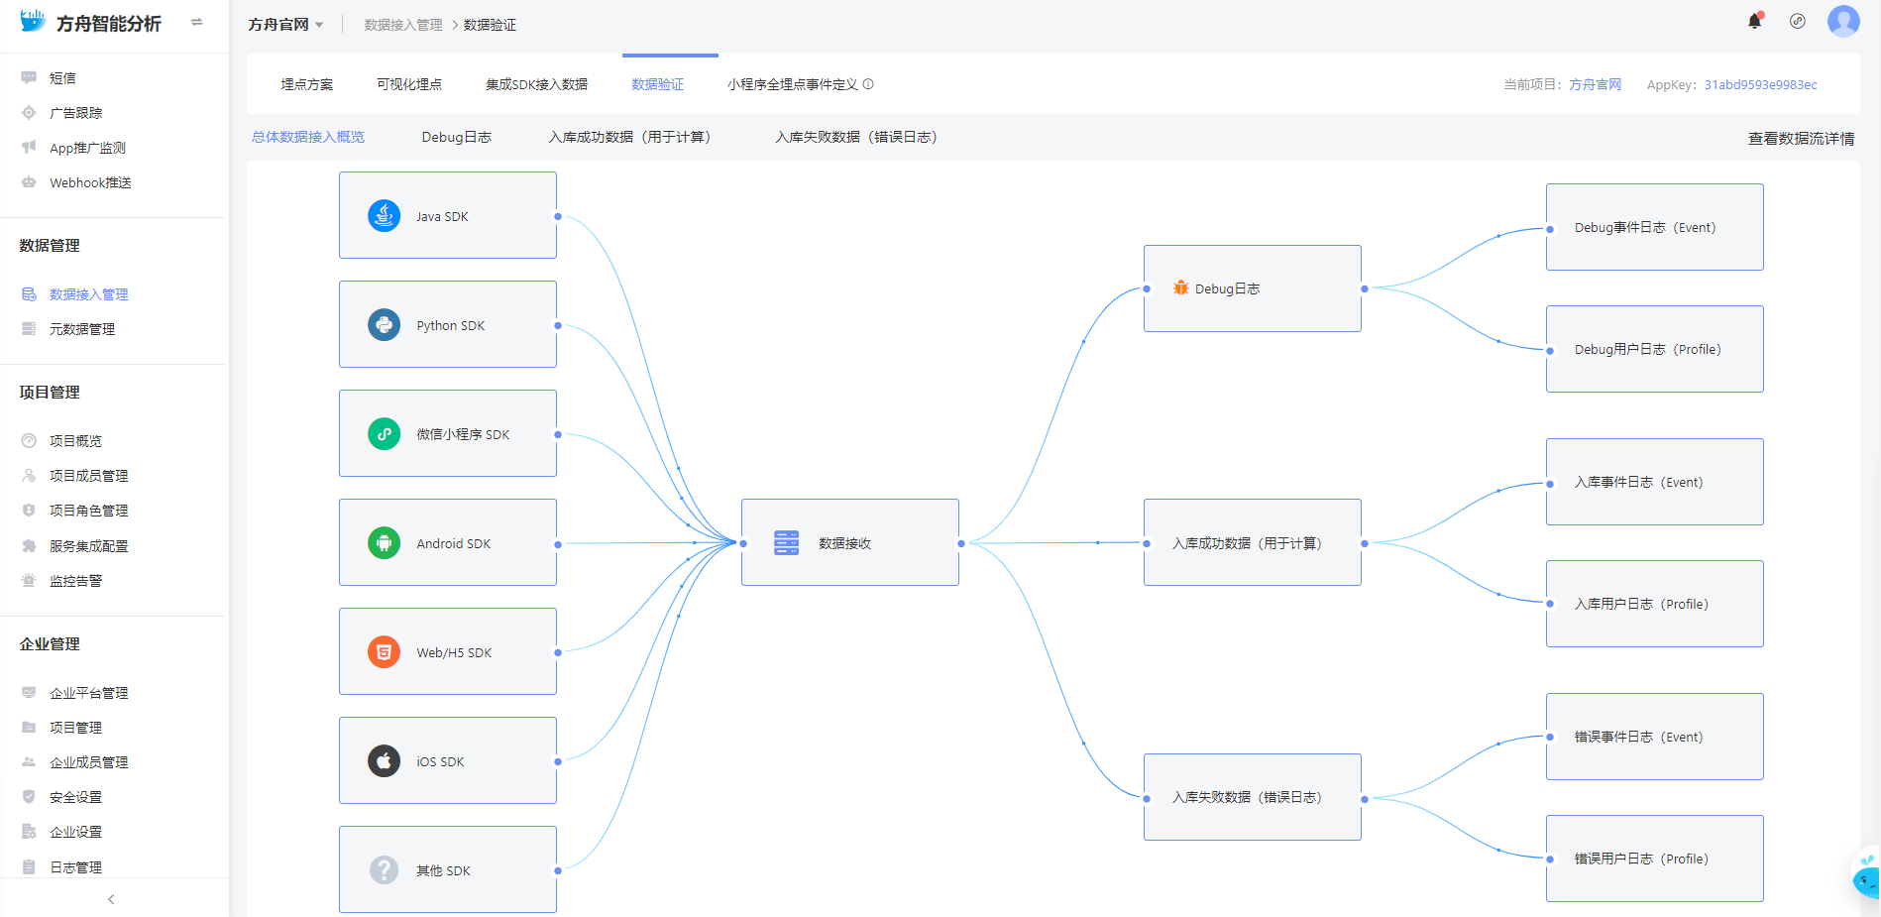Open 企业平台管理 in the sidebar
This screenshot has width=1881, height=917.
click(x=89, y=692)
